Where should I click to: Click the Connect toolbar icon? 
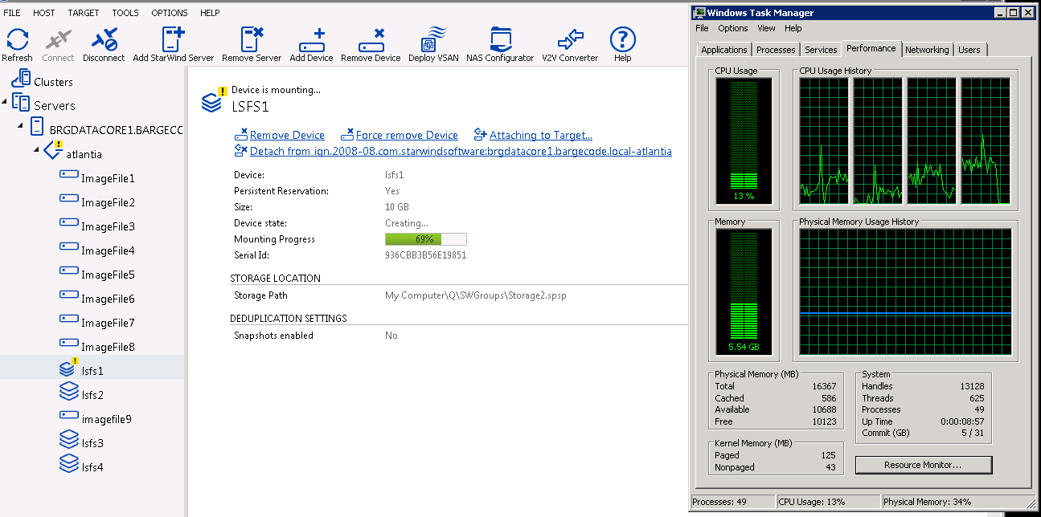pyautogui.click(x=58, y=39)
